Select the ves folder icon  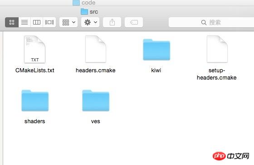pos(96,100)
